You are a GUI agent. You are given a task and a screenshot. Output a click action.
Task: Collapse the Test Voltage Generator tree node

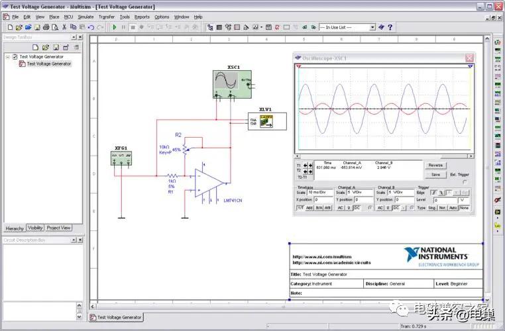pyautogui.click(x=7, y=57)
